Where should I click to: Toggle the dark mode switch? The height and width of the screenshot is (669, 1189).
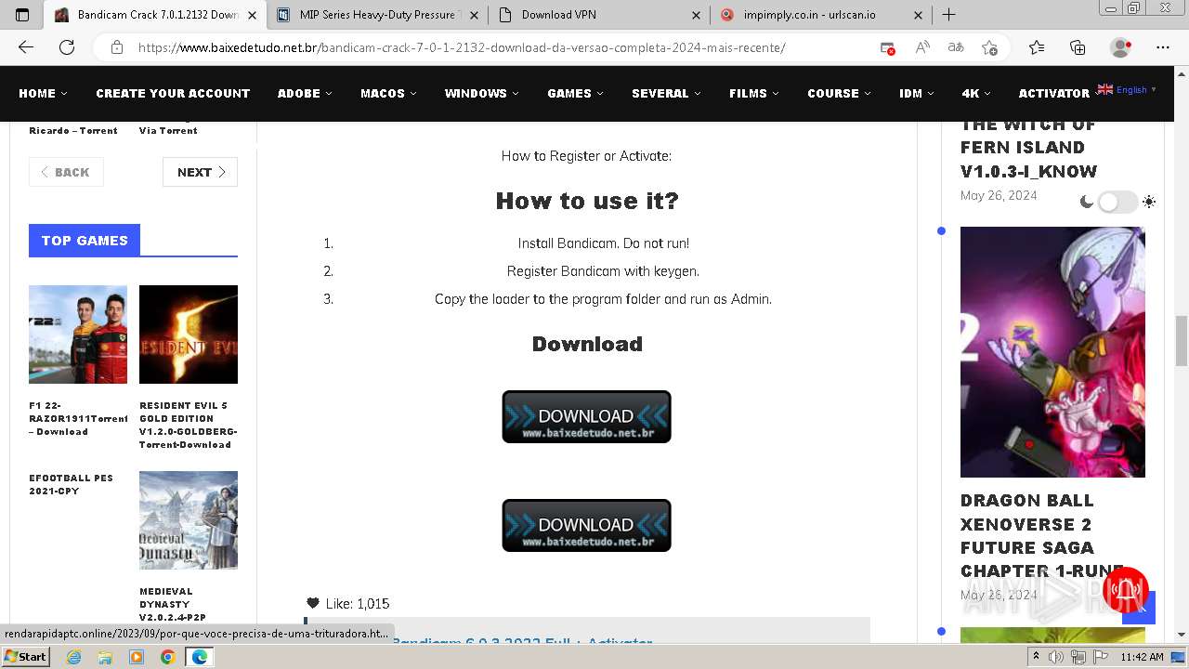click(1117, 202)
